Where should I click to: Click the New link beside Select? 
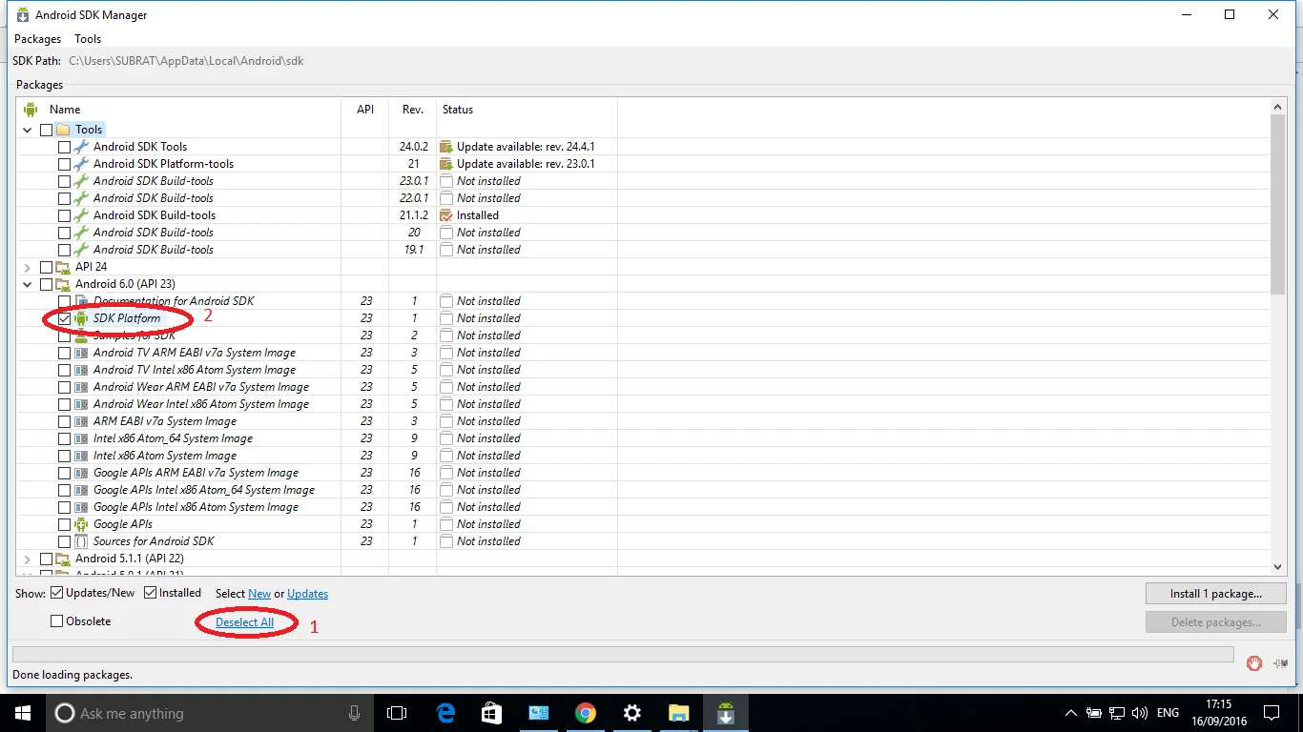click(x=259, y=594)
